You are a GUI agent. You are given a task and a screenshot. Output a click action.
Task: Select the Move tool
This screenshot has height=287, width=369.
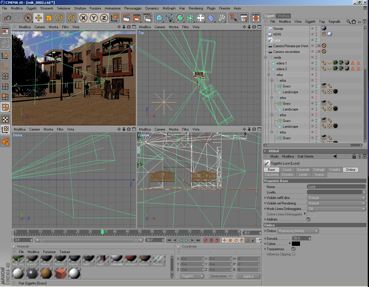(x=38, y=18)
